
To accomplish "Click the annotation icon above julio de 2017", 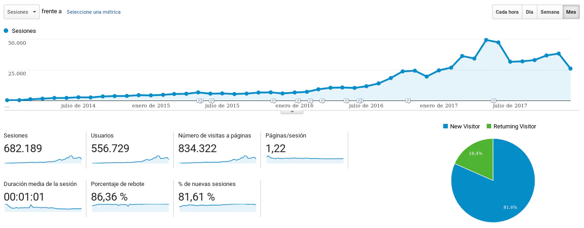I will pos(493,101).
